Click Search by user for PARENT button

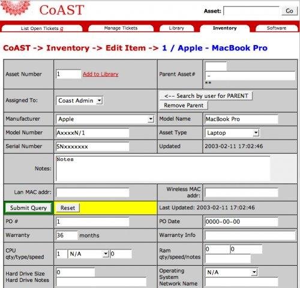(x=206, y=96)
